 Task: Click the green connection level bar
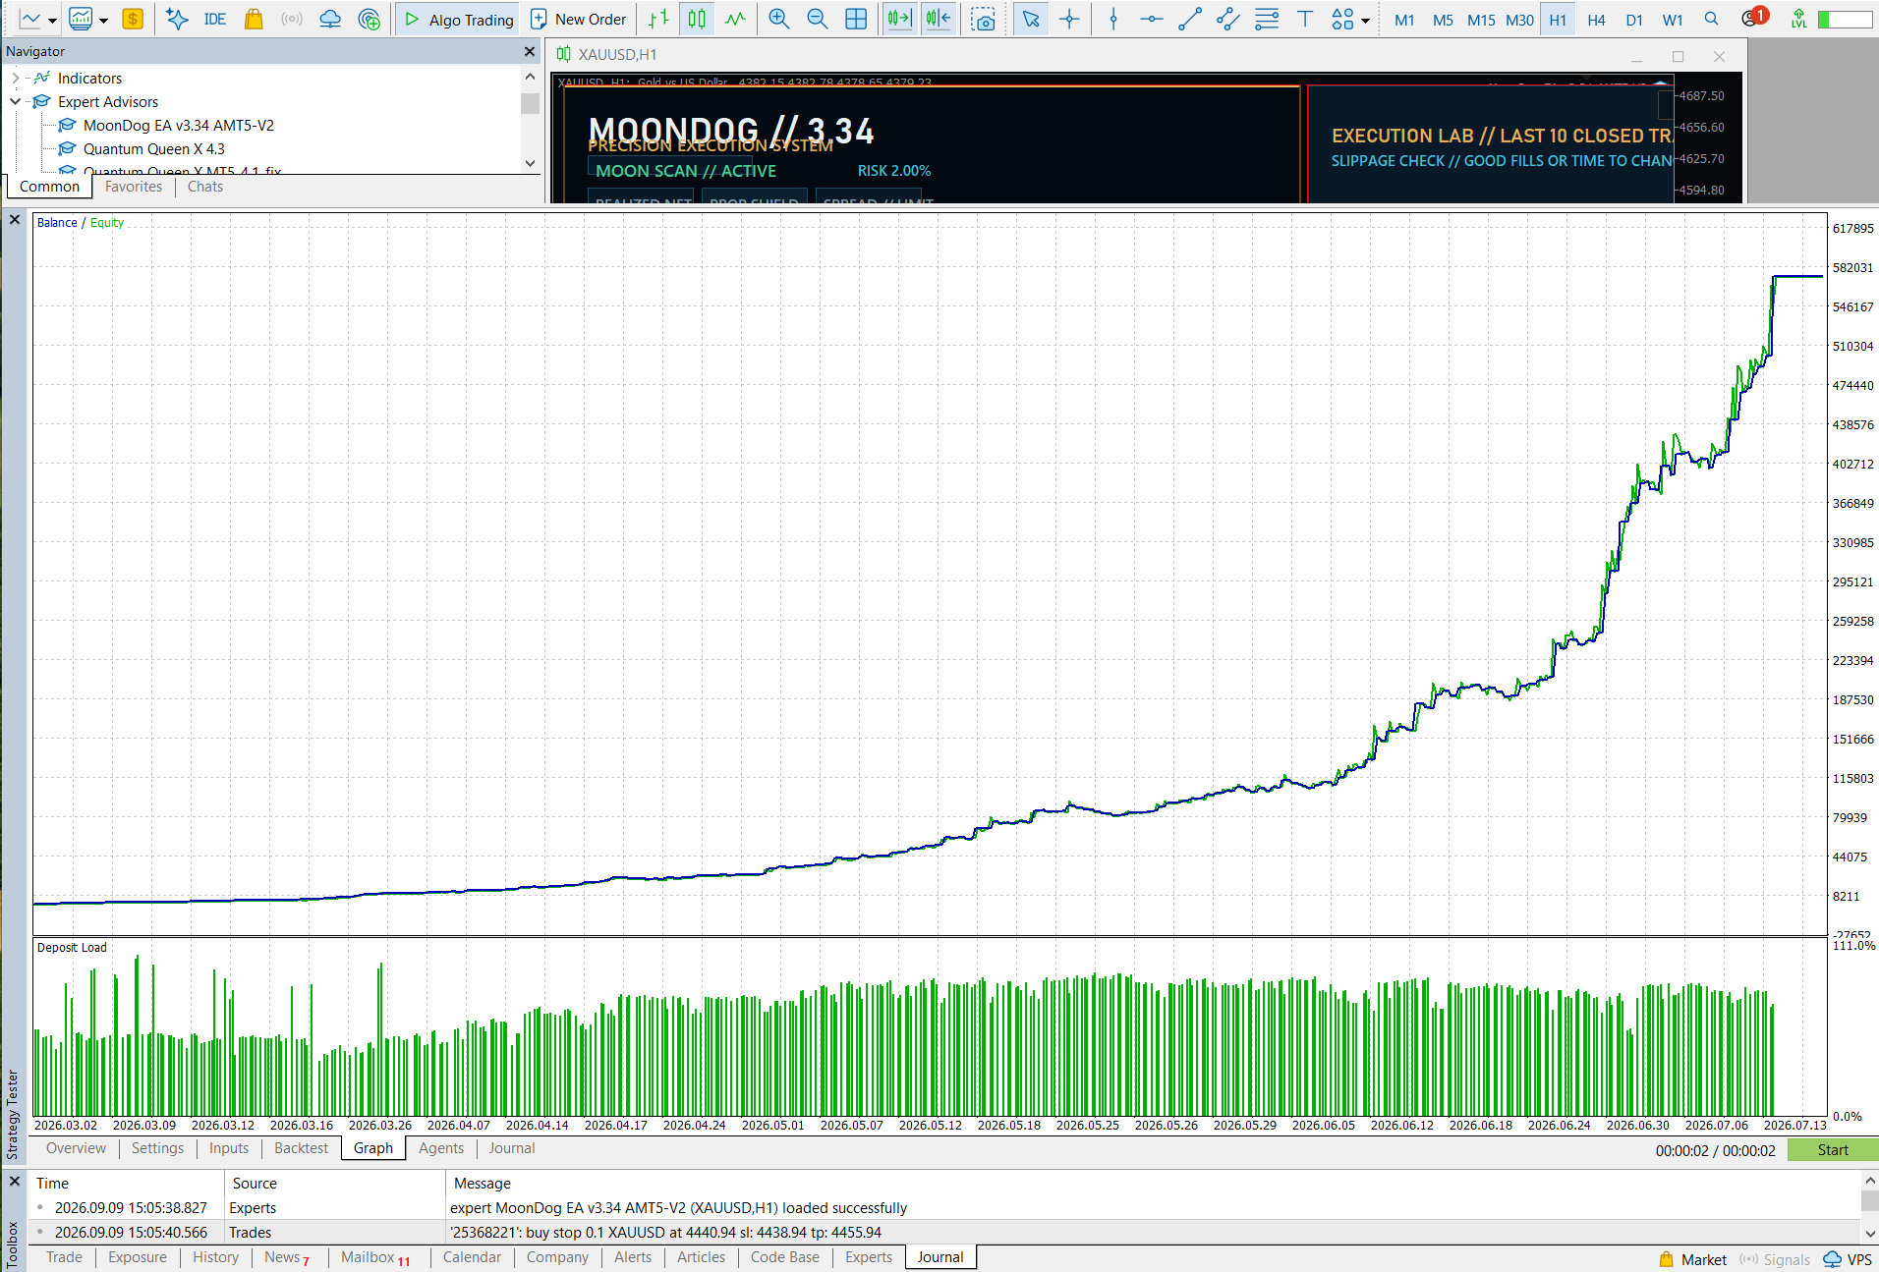1845,19
